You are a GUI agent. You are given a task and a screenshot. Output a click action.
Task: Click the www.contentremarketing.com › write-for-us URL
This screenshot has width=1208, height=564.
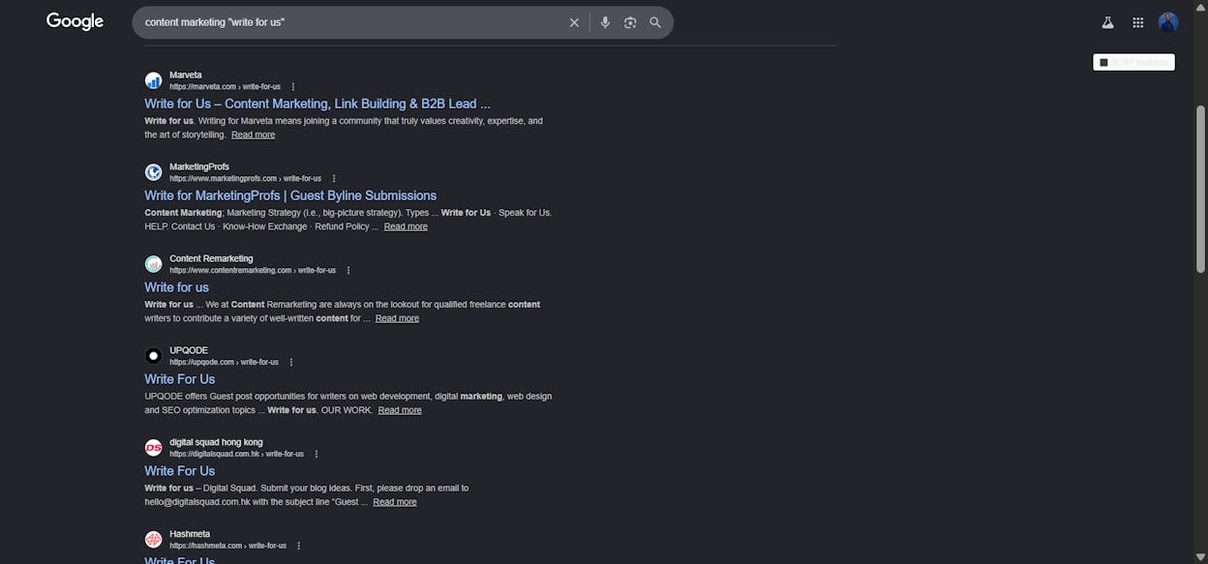(253, 271)
